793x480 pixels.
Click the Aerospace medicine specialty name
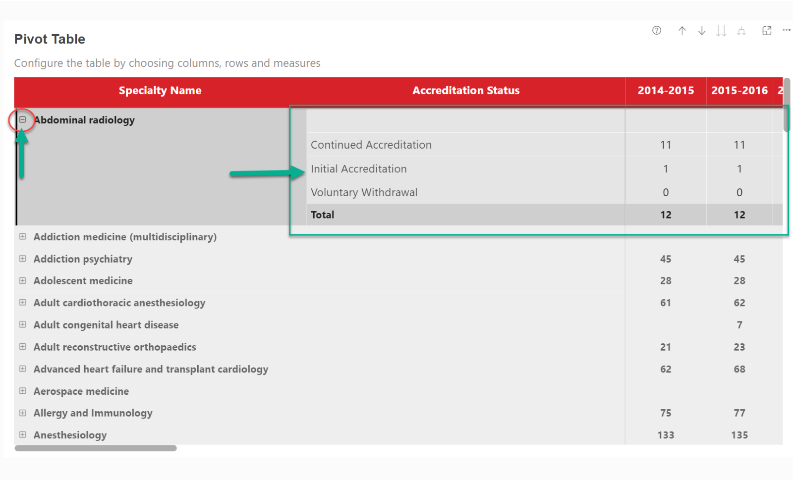point(81,391)
